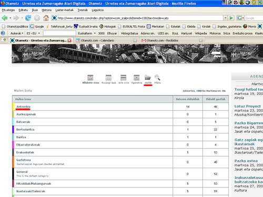Click the dictionary toolbar text field

pyautogui.click(x=59, y=33)
